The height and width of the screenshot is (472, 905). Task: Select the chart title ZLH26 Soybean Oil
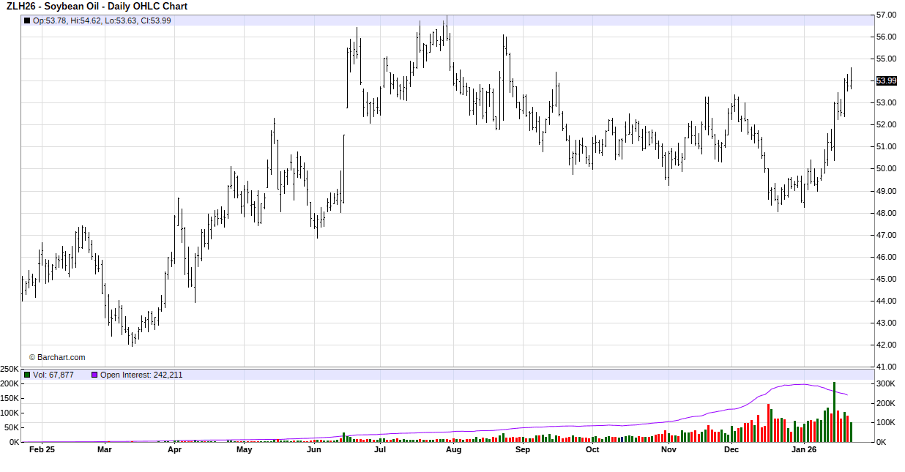[97, 7]
